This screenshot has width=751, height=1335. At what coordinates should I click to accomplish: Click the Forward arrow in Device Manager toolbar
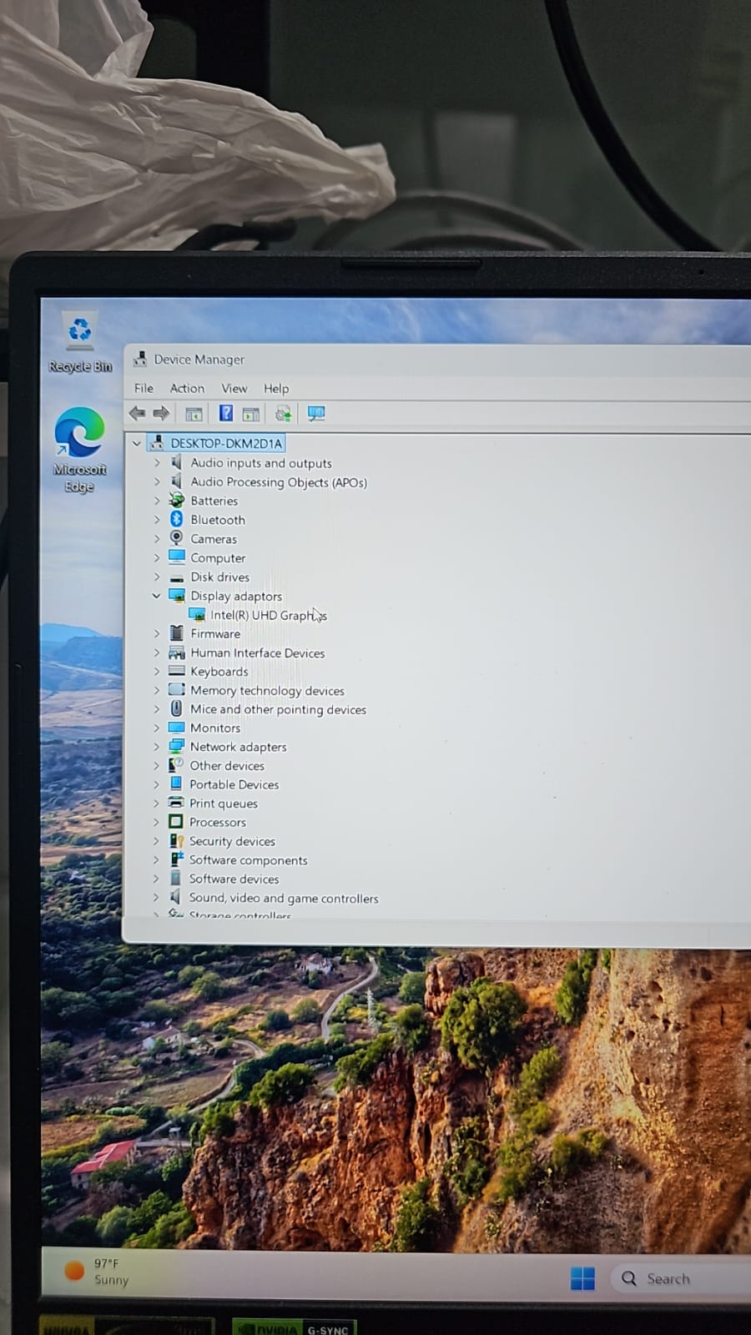(162, 413)
